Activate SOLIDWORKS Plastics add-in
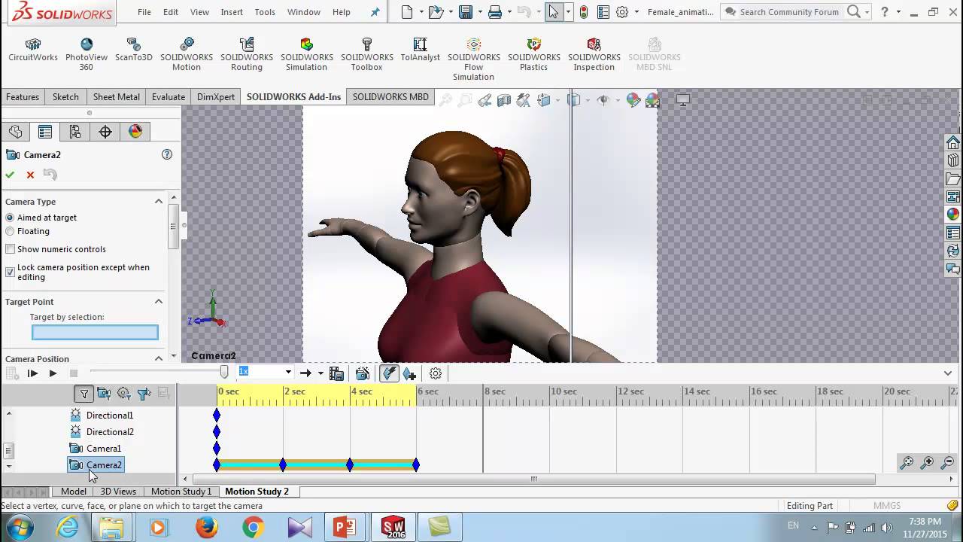 coord(534,55)
